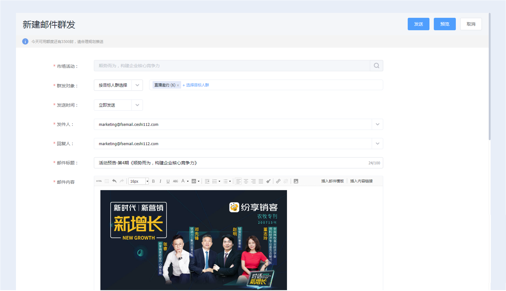Open the font color dropdown arrow
This screenshot has height=291, width=506.
188,181
